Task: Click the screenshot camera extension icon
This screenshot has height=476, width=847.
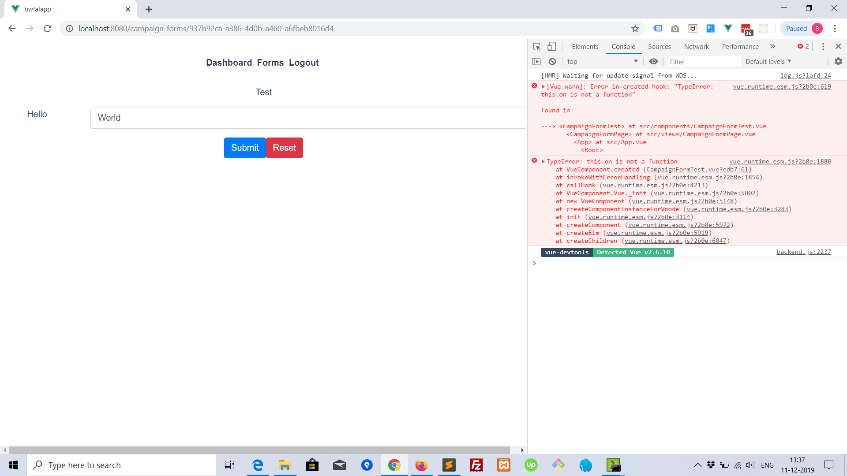Action: point(675,28)
